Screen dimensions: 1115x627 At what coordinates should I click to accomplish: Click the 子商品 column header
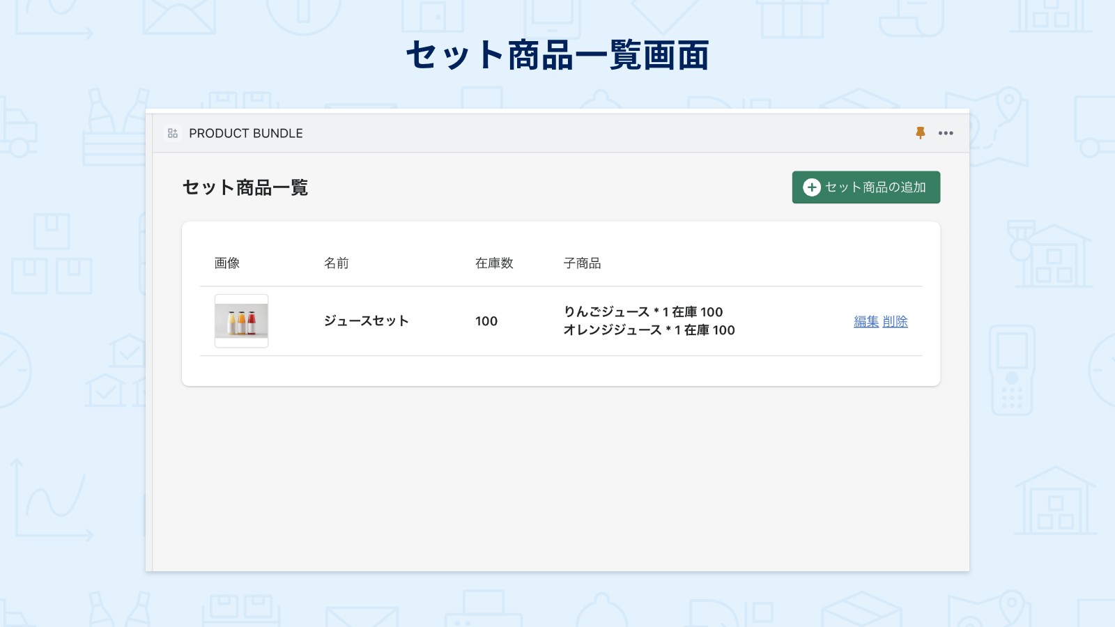click(x=583, y=263)
